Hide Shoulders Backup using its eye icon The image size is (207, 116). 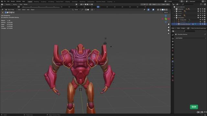[x=202, y=24]
